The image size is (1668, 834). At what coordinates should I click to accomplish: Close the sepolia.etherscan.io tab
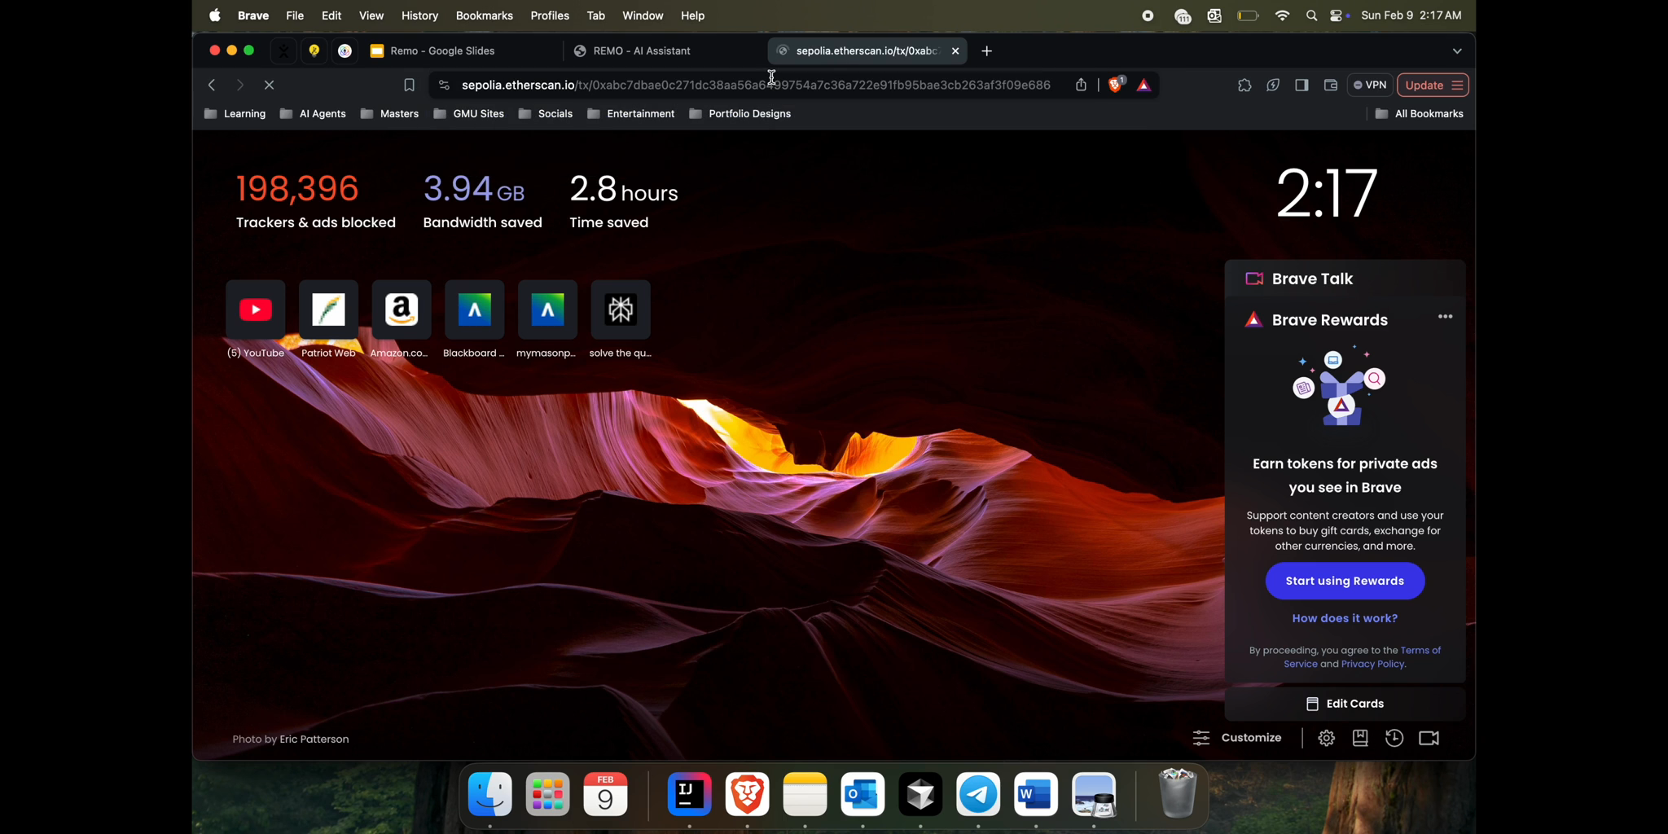(955, 51)
